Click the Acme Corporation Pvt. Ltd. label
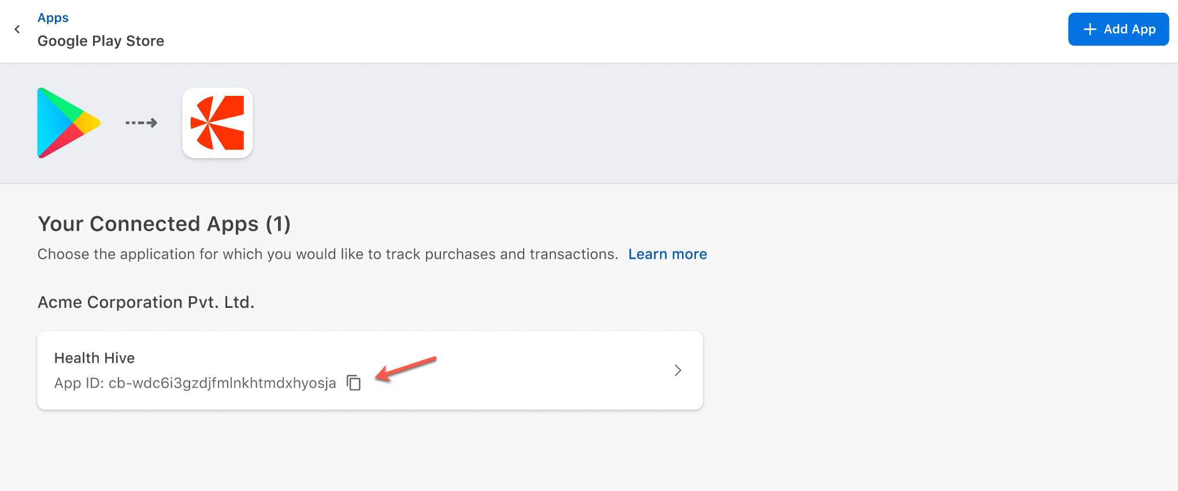Viewport: 1178px width, 491px height. coord(146,302)
